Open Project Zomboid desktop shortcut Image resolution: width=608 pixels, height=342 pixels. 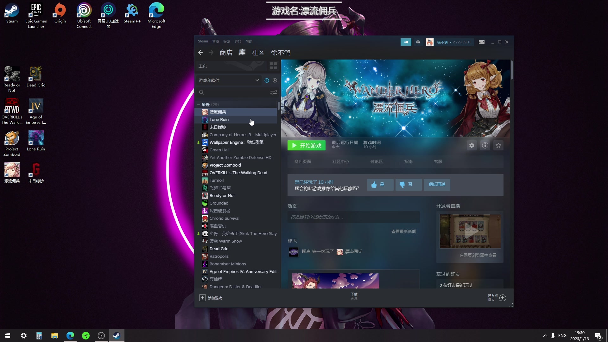(12, 143)
